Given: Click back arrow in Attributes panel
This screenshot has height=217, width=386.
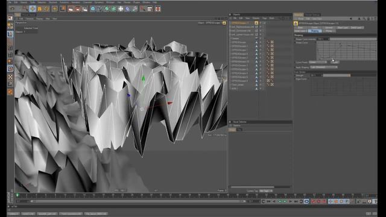Looking at the screenshot, I should [351, 19].
